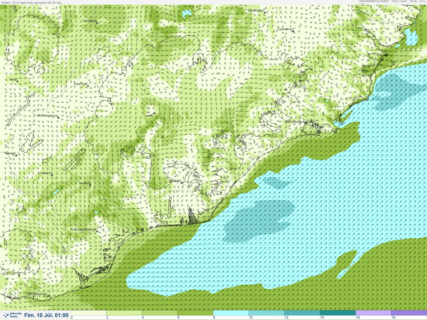Viewport: 427px width, 320px height.
Task: Click the Hornafjarðarflugvöllur station label
Action: (x=300, y=122)
